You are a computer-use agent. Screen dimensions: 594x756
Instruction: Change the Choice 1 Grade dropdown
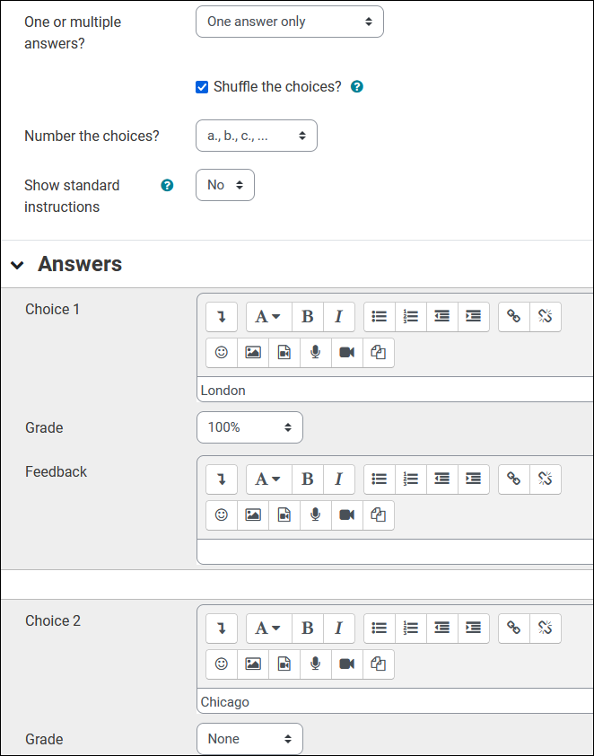(249, 427)
